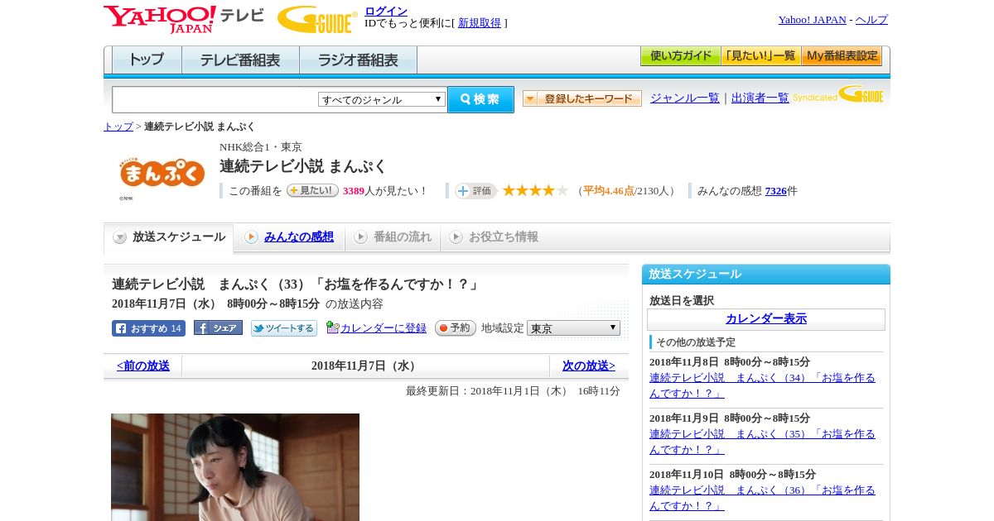Click the Facebook シェア button
The width and height of the screenshot is (994, 521).
pyautogui.click(x=218, y=327)
